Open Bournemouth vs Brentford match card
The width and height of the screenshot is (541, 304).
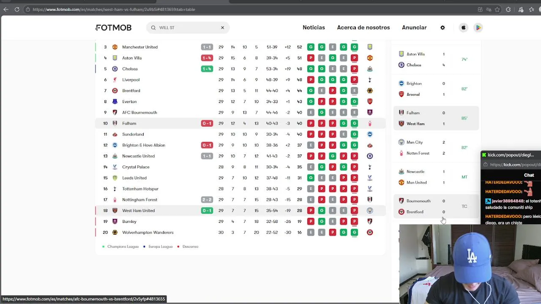(x=437, y=206)
